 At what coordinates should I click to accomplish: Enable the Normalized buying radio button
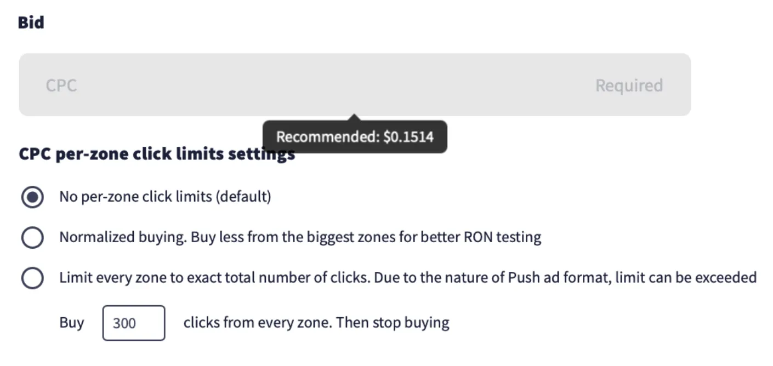click(x=32, y=238)
